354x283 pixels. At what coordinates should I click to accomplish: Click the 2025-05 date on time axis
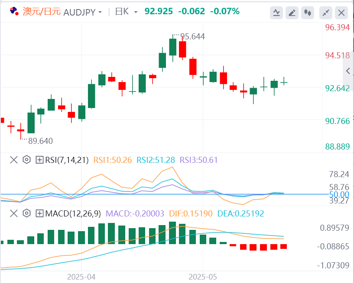tap(203, 277)
